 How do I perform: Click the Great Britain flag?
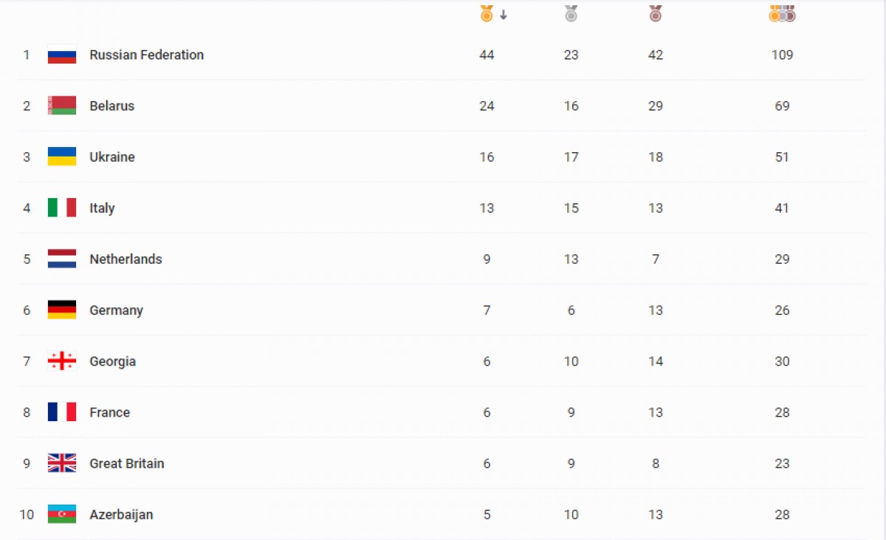[62, 463]
